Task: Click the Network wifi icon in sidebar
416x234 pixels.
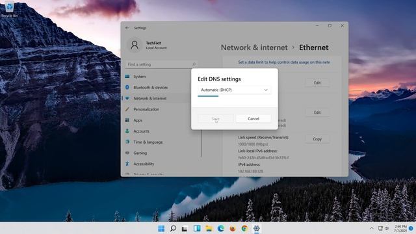Action: (127, 98)
